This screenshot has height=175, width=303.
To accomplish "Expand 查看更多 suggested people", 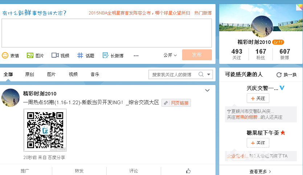I will tap(260, 171).
